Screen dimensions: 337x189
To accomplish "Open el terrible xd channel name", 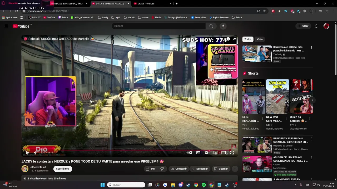I will pyautogui.click(x=38, y=167).
